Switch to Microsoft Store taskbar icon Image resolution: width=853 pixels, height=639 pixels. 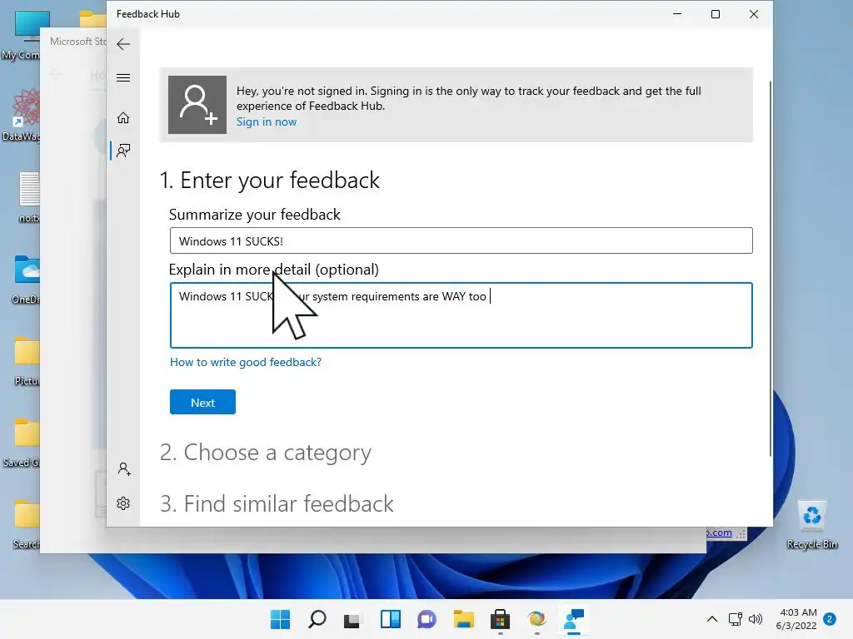(500, 619)
